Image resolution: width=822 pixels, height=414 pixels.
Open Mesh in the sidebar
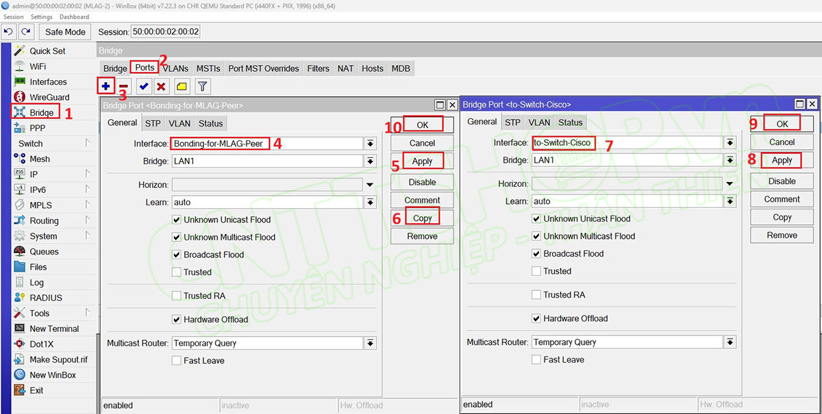click(39, 159)
